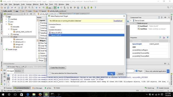173x97 pixels.
Task: Select the Nexus 5 API 22 emulator
Action: point(86,35)
